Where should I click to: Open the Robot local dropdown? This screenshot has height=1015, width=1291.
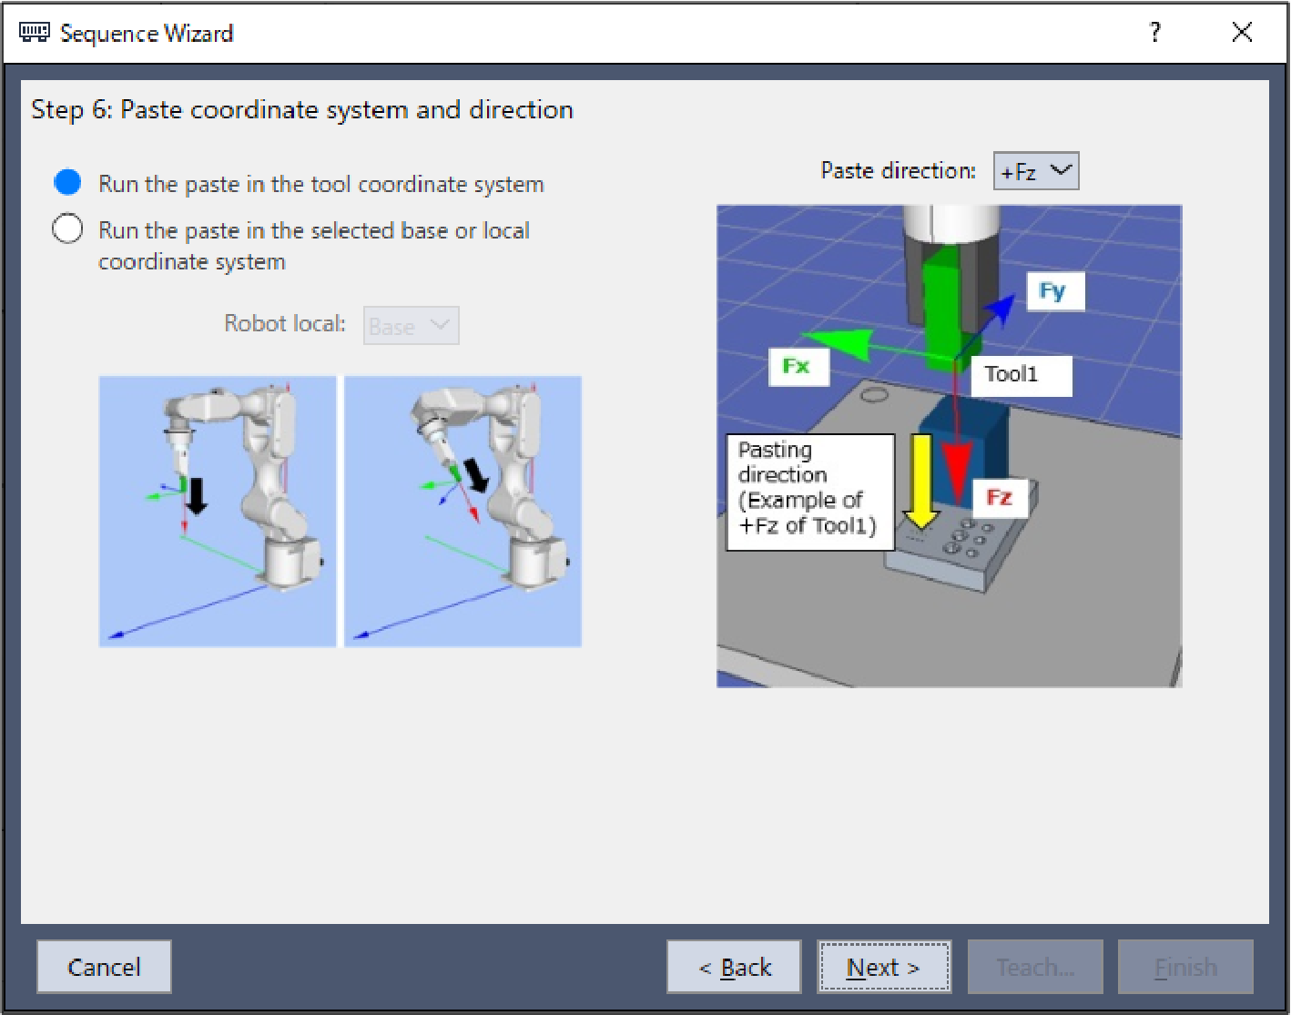pos(411,326)
